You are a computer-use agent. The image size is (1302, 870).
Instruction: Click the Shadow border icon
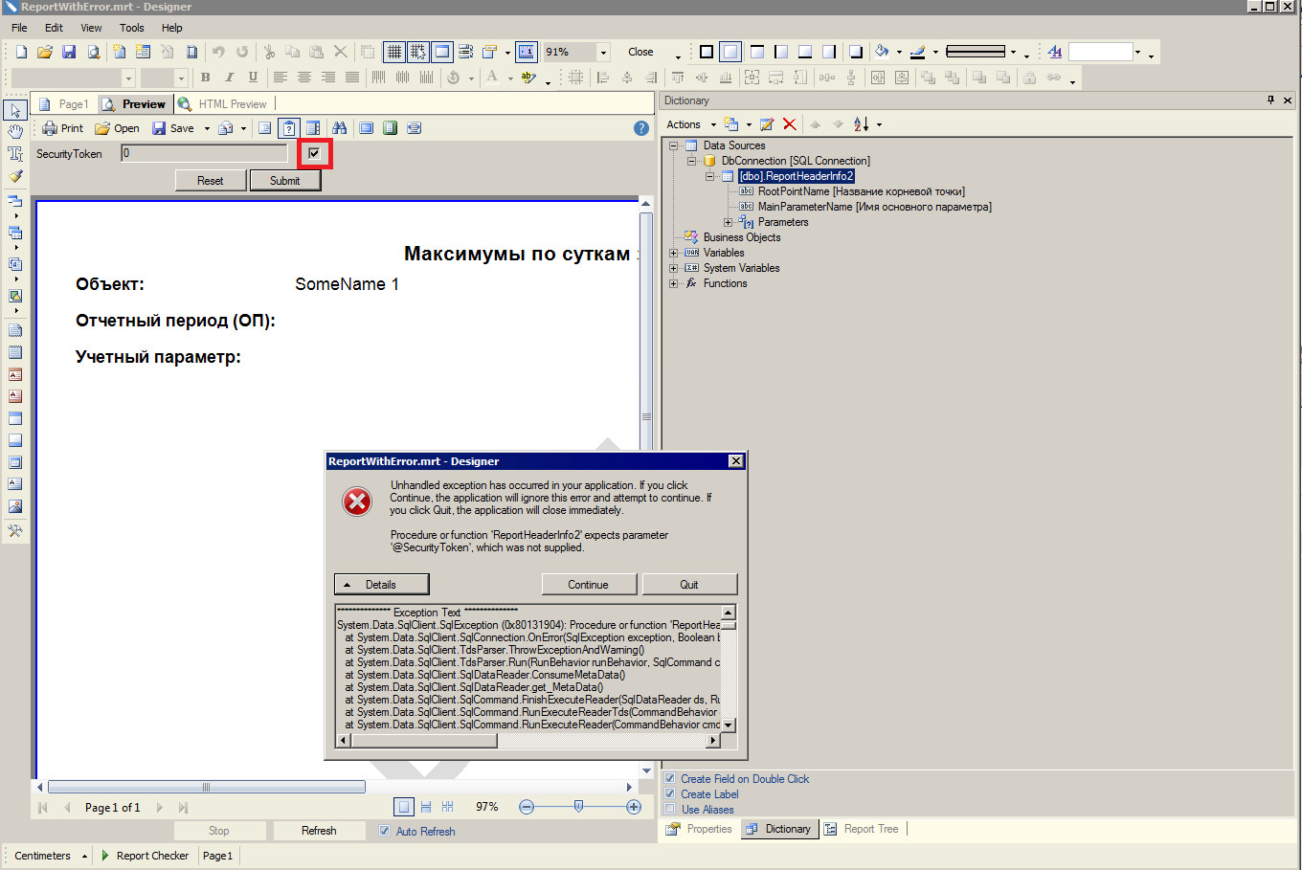pos(856,52)
